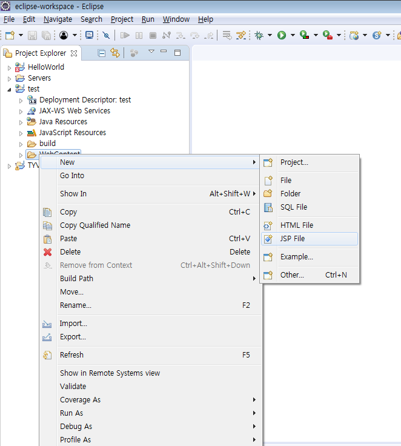Click New Dynamic Web Project icon
The height and width of the screenshot is (446, 401).
pos(354,35)
